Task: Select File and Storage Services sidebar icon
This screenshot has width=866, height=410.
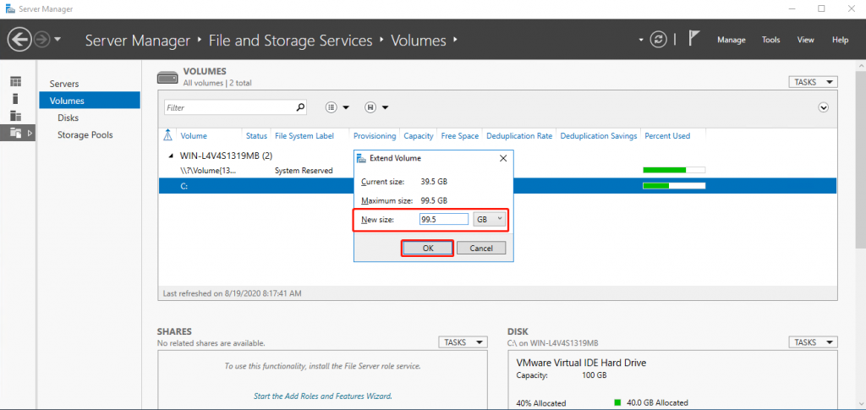Action: tap(16, 133)
